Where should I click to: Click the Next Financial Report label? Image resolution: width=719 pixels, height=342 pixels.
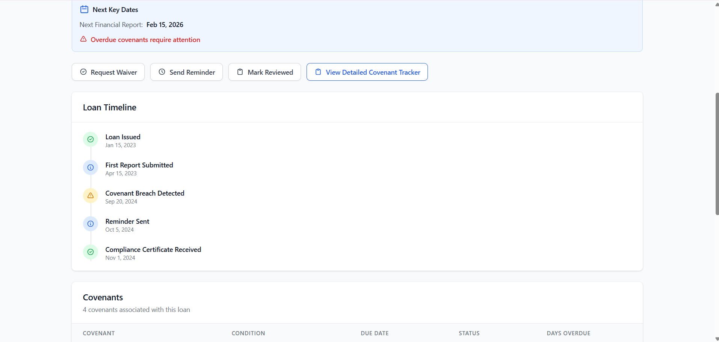click(x=111, y=25)
